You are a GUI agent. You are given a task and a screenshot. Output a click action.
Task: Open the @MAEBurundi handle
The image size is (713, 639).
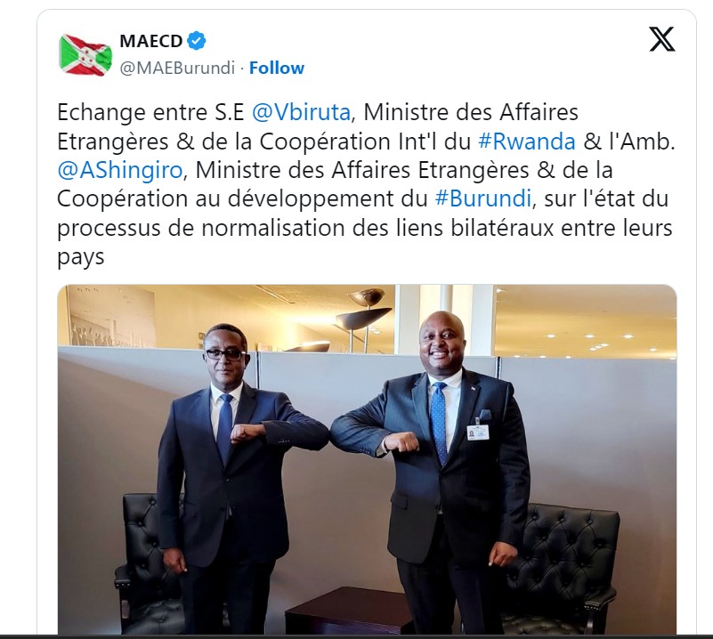(x=177, y=68)
